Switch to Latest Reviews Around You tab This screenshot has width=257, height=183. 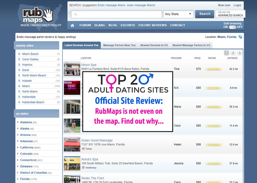coord(82,45)
